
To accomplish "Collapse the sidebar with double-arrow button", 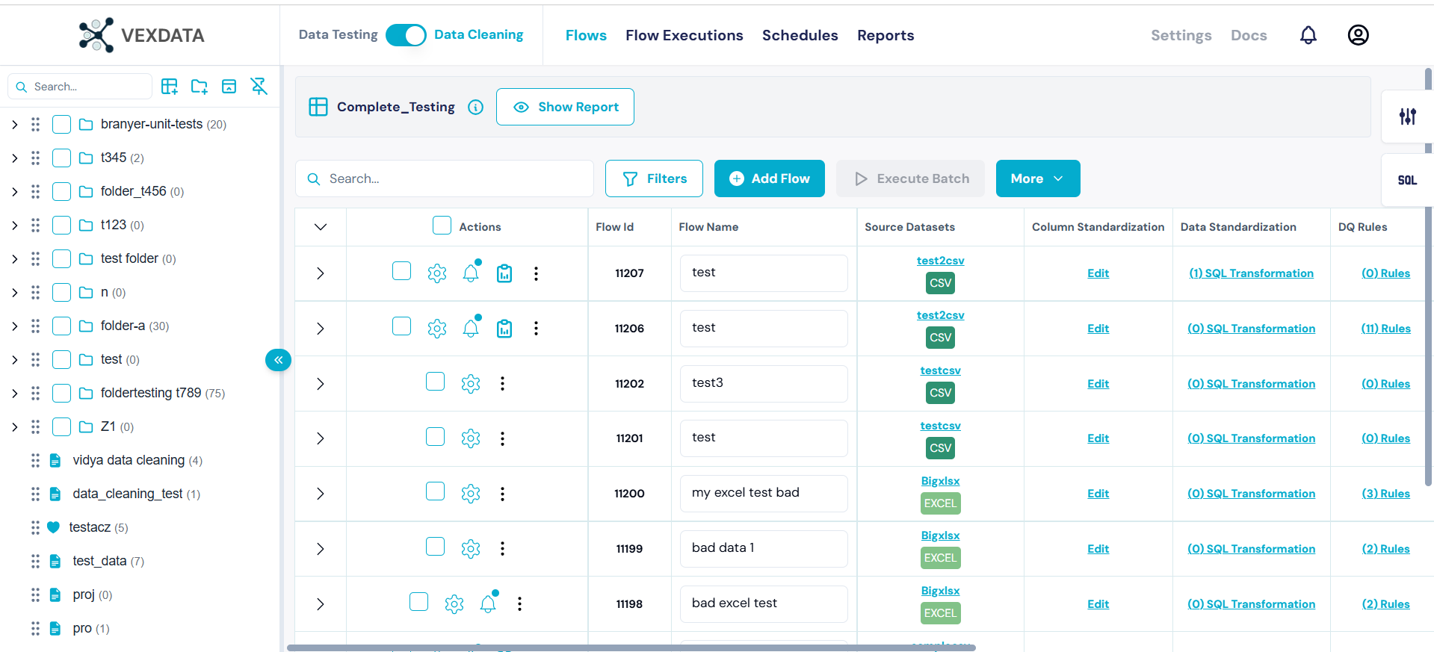I will pyautogui.click(x=278, y=360).
